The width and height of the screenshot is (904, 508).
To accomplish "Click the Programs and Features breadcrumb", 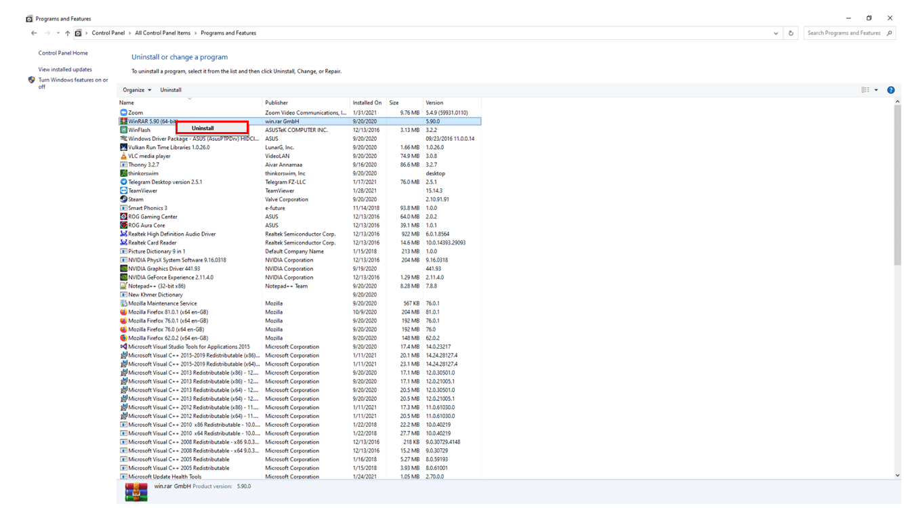I will pos(228,33).
